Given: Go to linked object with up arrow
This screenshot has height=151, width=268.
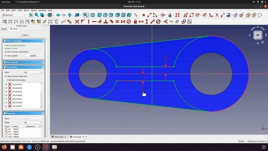Looking at the screenshot, I should coord(70,15).
